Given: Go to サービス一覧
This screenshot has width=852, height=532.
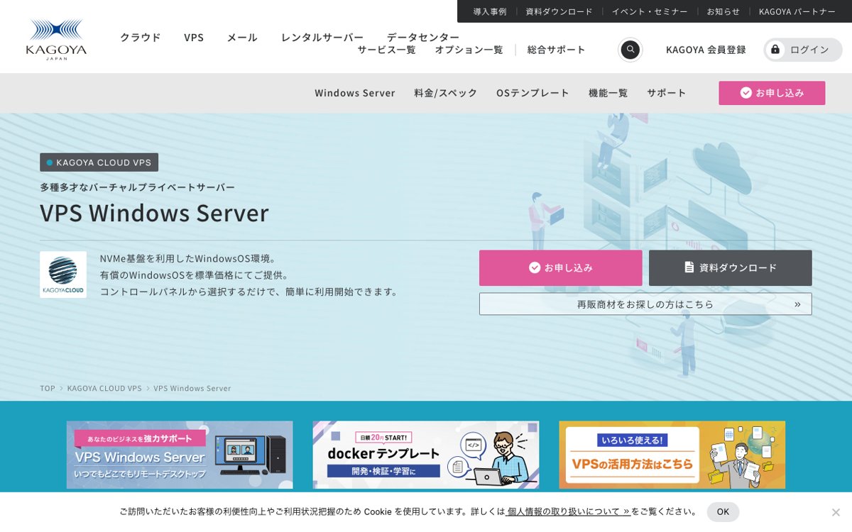Looking at the screenshot, I should 386,50.
